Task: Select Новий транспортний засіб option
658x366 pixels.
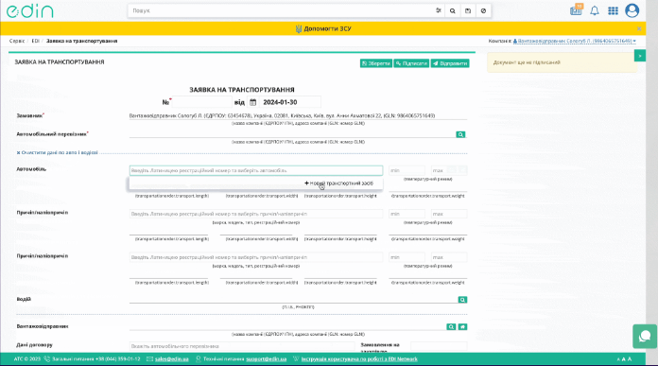Action: pos(338,183)
